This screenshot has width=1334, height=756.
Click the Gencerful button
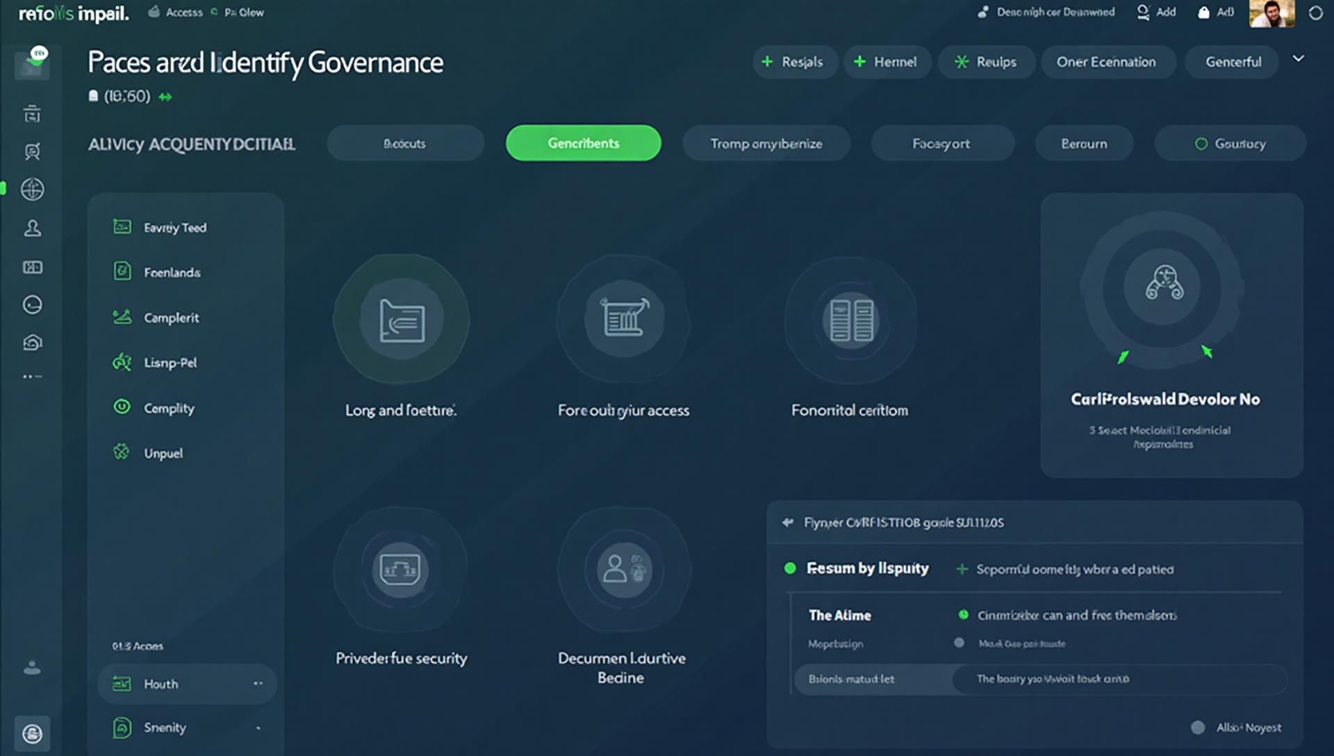(x=1233, y=62)
